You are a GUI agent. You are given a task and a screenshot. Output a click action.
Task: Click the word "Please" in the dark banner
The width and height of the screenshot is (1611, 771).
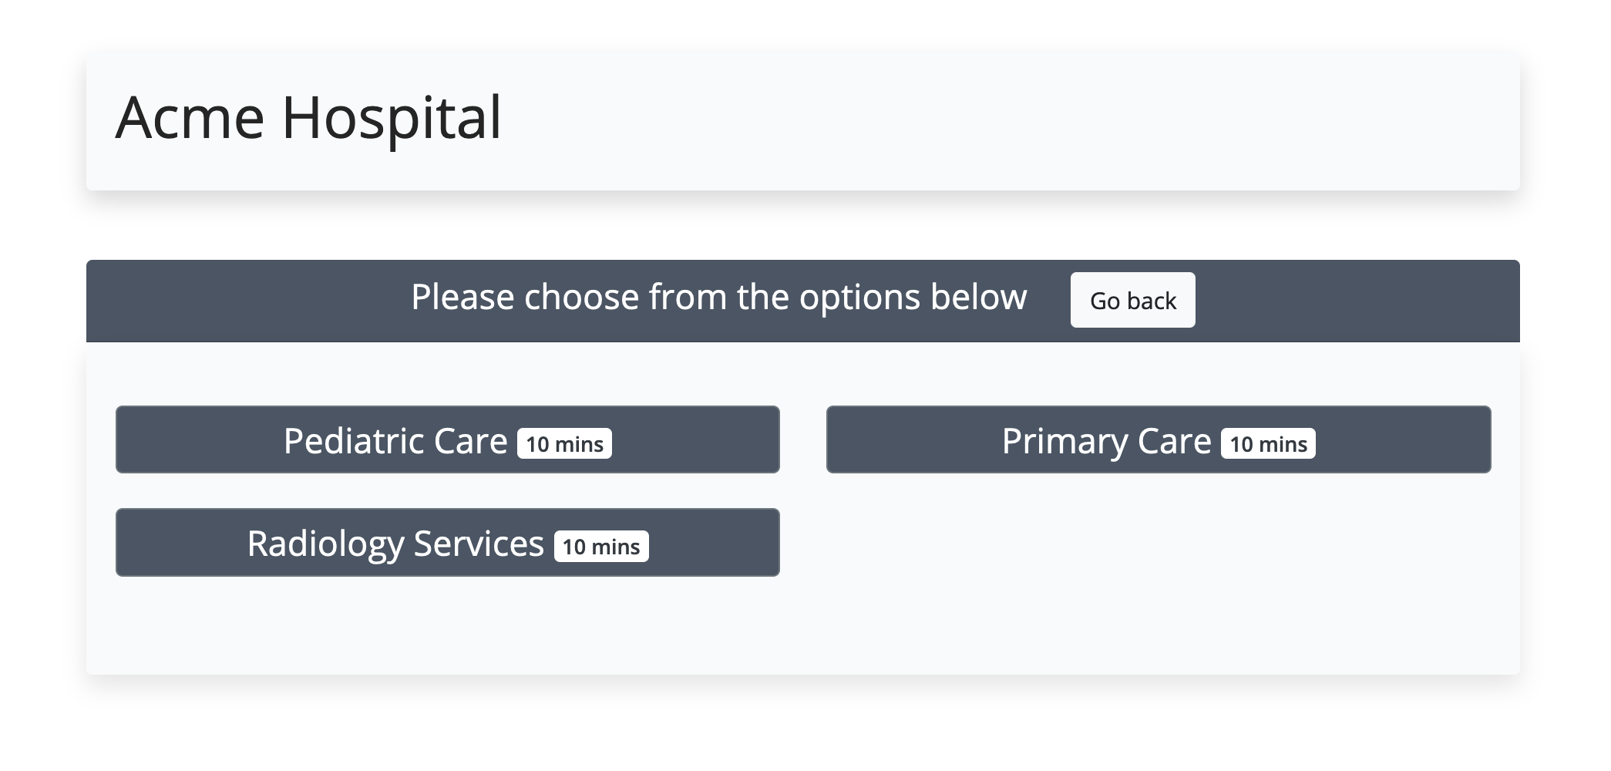coord(462,298)
